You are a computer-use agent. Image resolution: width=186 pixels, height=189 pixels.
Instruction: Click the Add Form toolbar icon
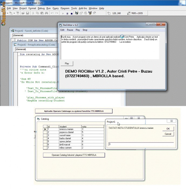click(x=11, y=13)
